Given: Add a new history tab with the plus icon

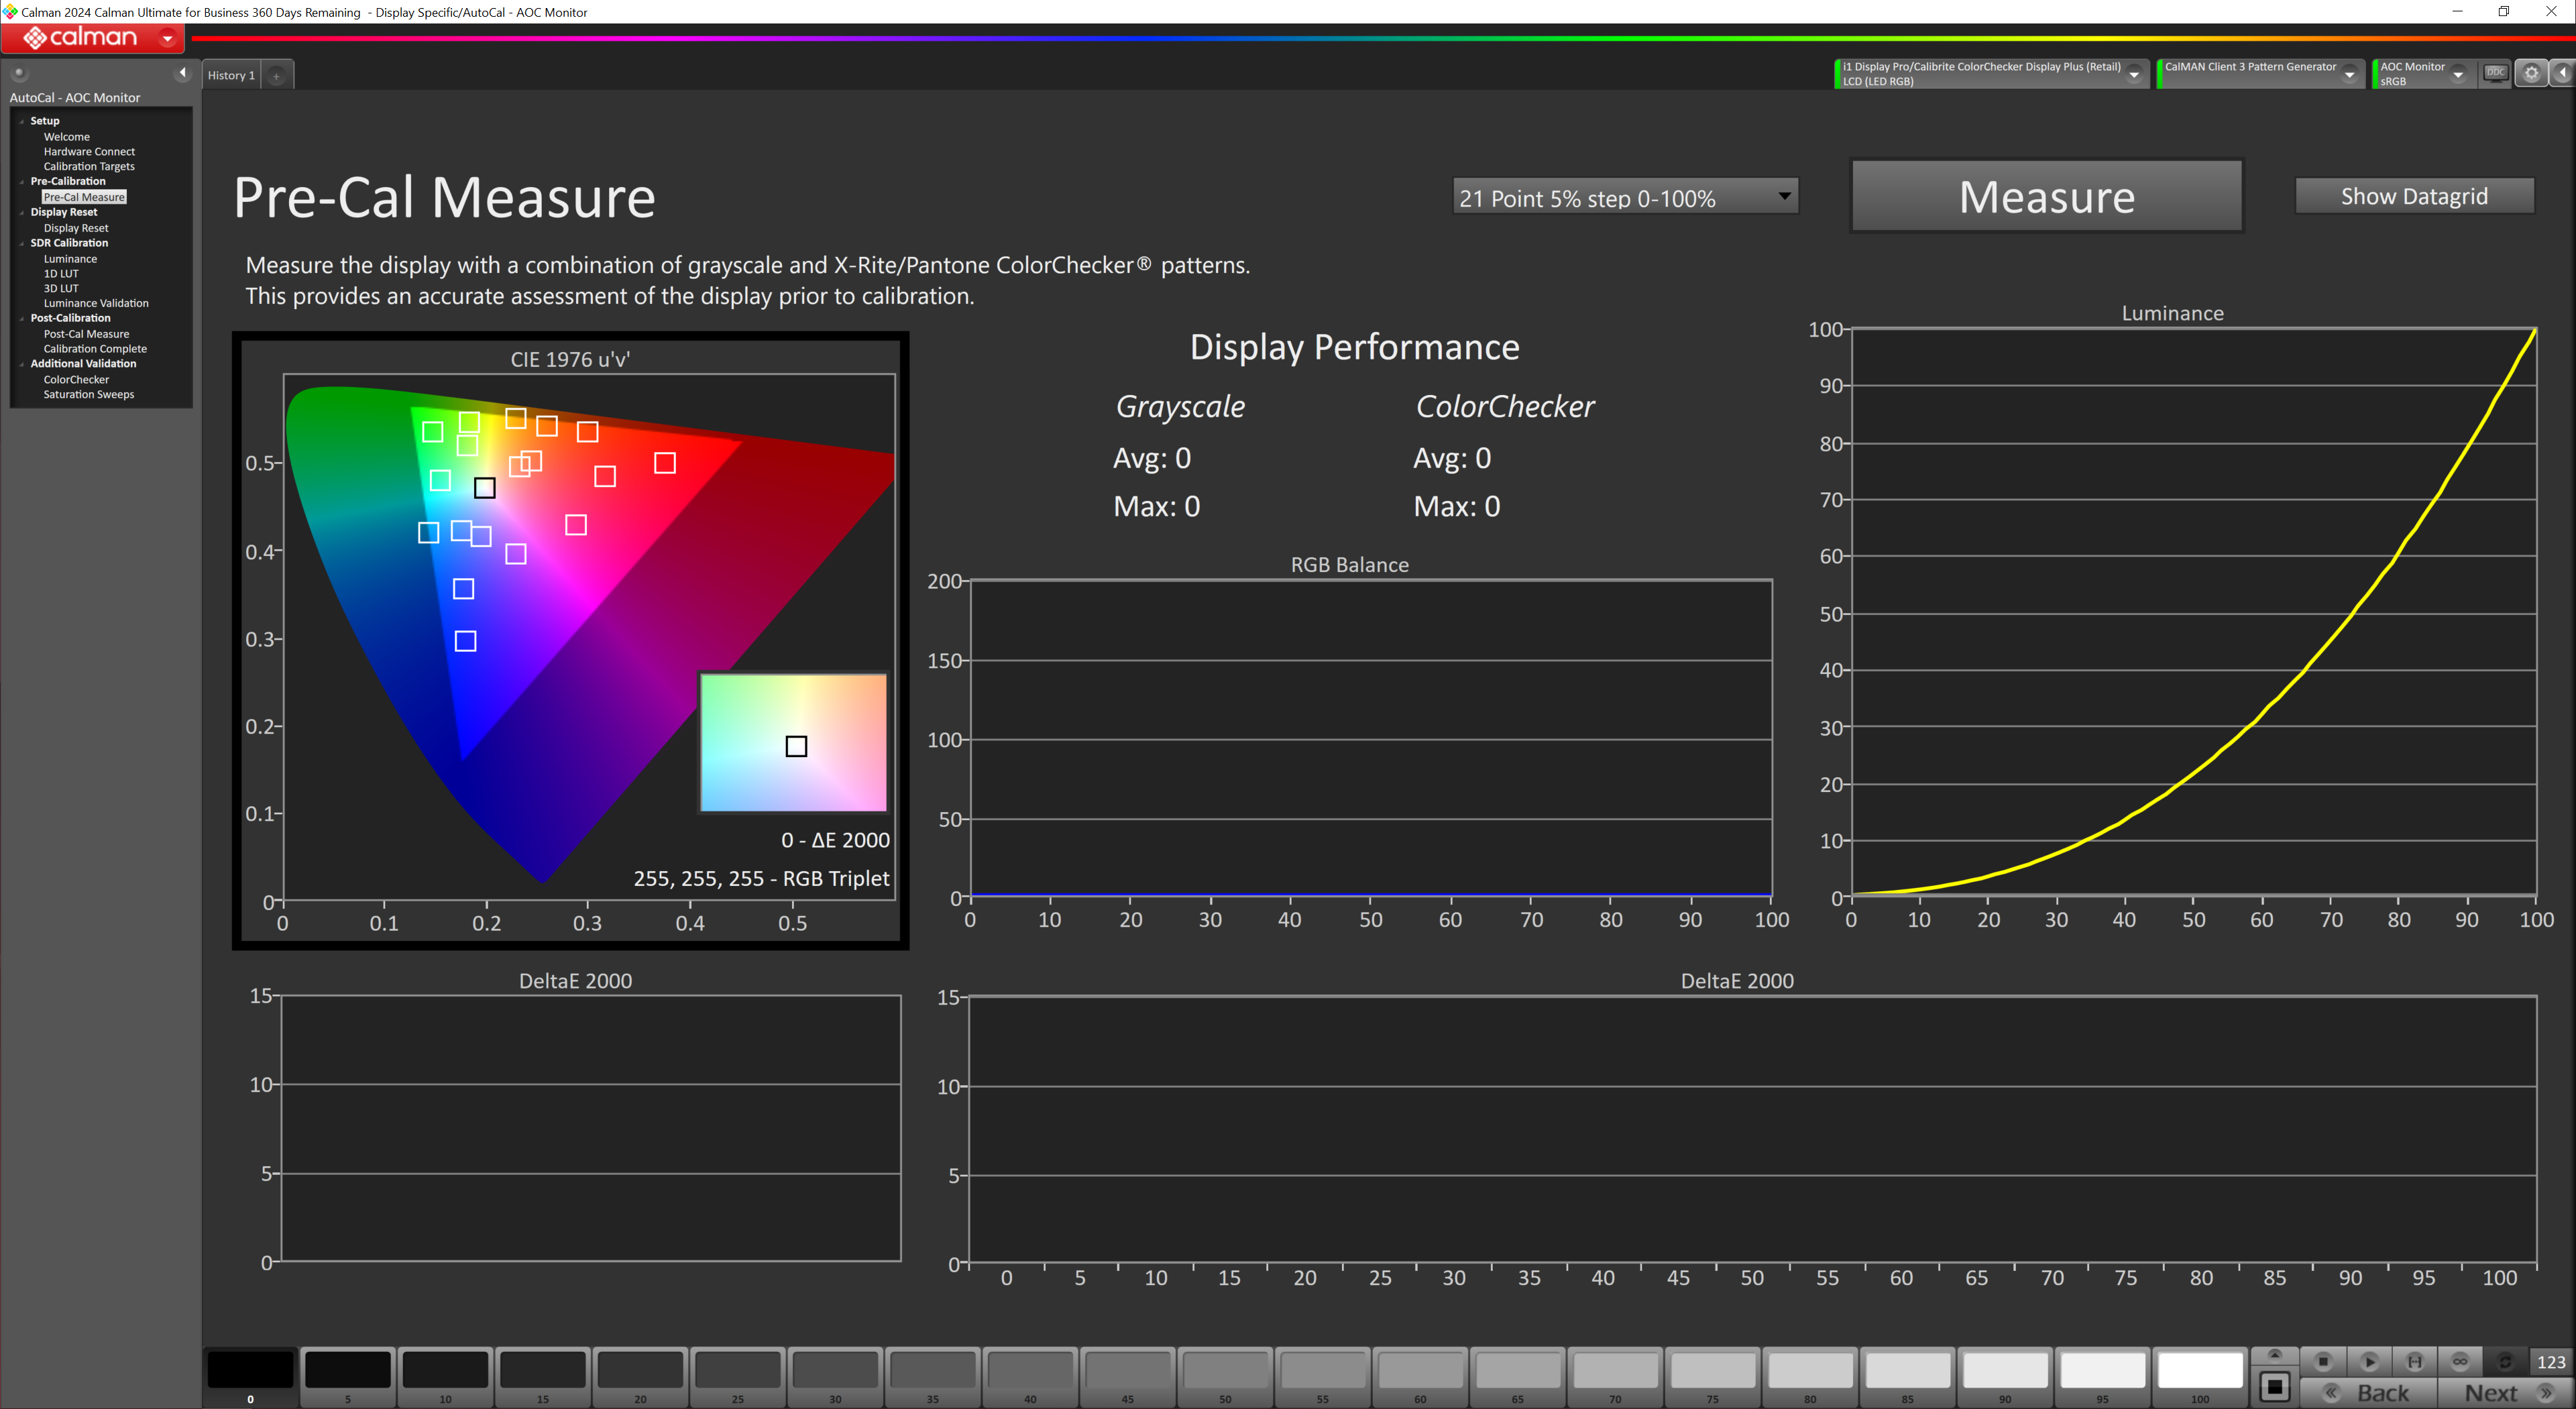Looking at the screenshot, I should click(277, 75).
